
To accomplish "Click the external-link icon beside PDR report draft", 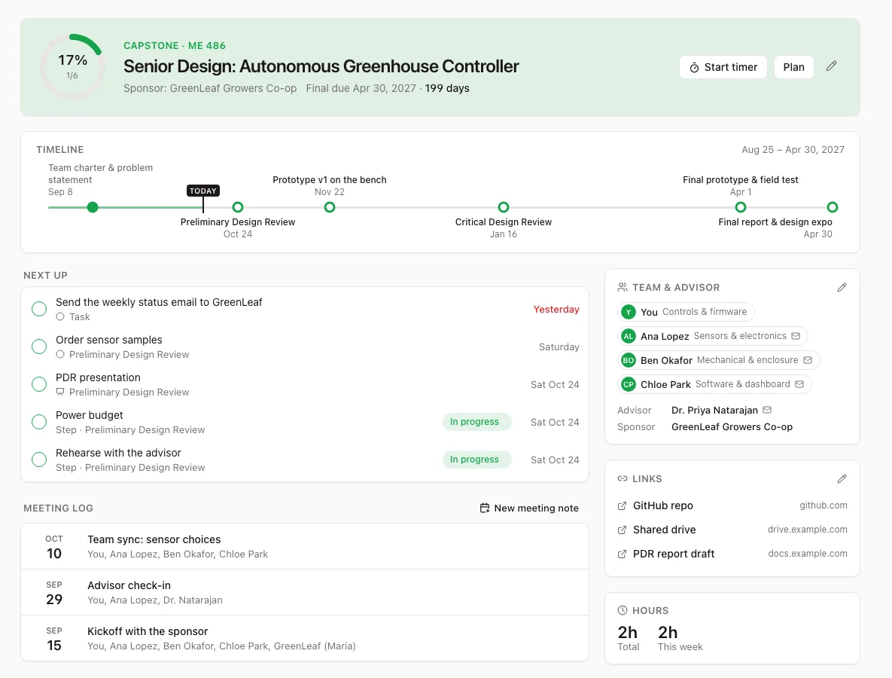I will [623, 554].
